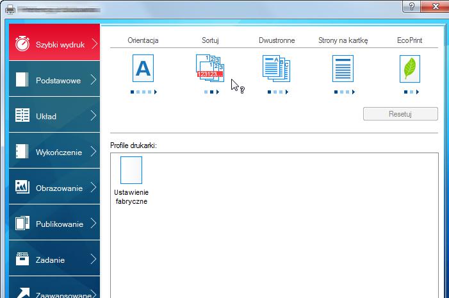Viewport: 449px width, 298px height.
Task: Click the chevron on Publikowanie
Action: (x=93, y=223)
